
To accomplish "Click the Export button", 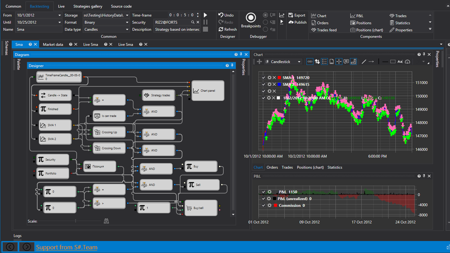I will [297, 15].
